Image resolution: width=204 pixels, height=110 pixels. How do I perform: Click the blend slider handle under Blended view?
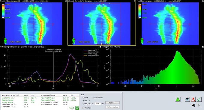pos(102,44)
